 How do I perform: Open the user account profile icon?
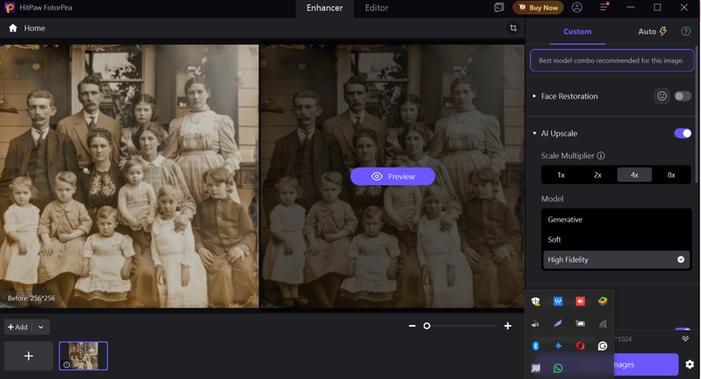point(577,8)
